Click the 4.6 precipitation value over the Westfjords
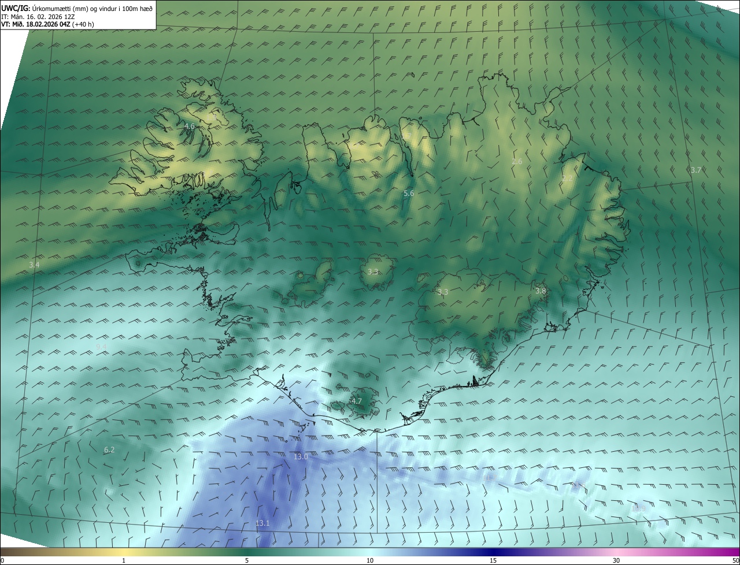The width and height of the screenshot is (740, 565). 190,126
